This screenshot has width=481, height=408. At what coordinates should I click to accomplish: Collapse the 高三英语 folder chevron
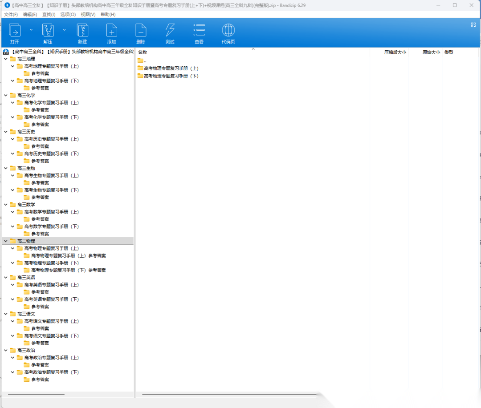[x=6, y=277]
